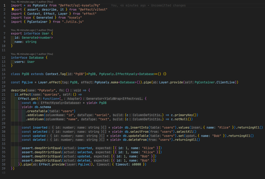Click 'PgLive' inside Effect.provide call
Image resolution: width=265 pixels, height=179 pixels.
click(x=84, y=164)
